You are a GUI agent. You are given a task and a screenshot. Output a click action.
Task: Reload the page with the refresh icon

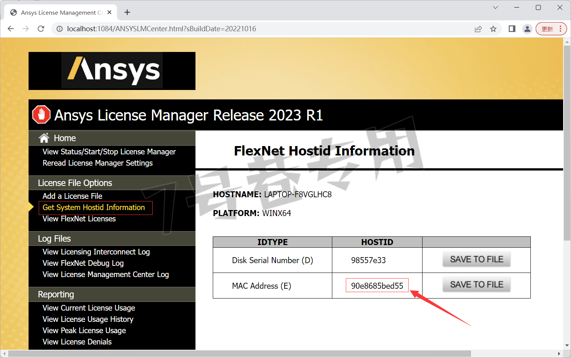(41, 29)
